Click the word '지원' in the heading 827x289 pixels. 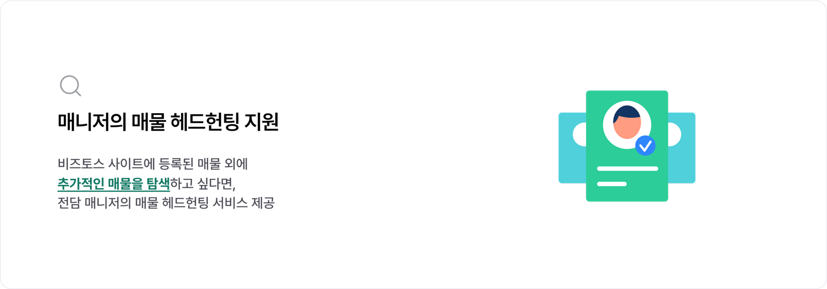pos(261,122)
